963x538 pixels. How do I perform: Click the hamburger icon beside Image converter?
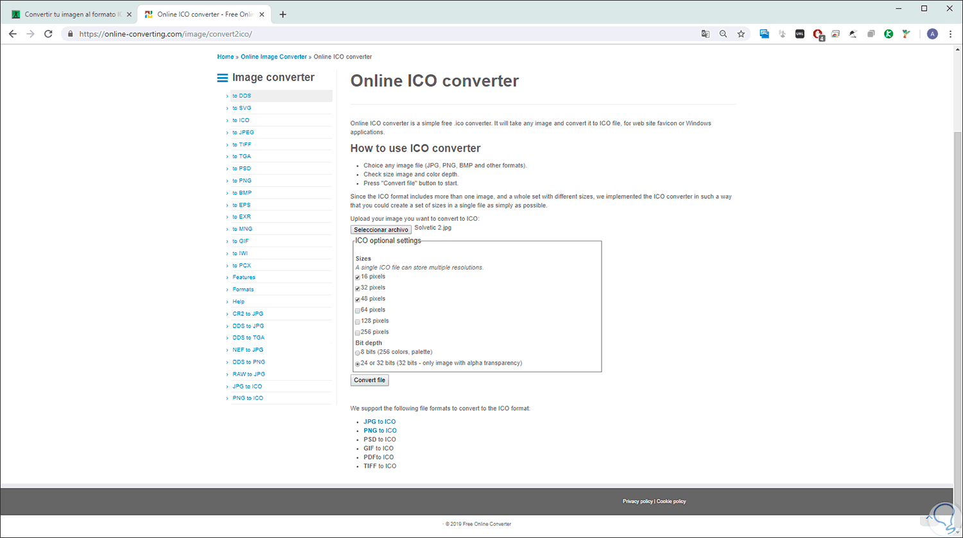[x=223, y=78]
